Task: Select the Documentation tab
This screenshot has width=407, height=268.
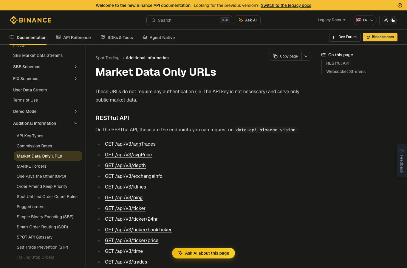Action: click(x=28, y=38)
